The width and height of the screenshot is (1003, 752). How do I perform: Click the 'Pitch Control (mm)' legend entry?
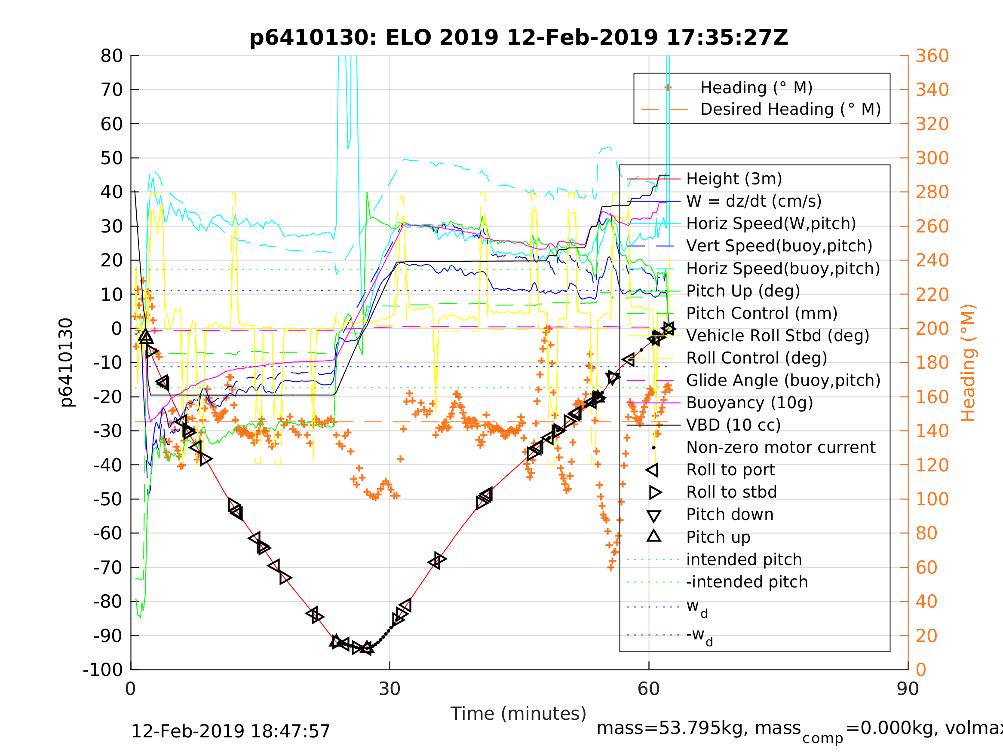point(762,314)
